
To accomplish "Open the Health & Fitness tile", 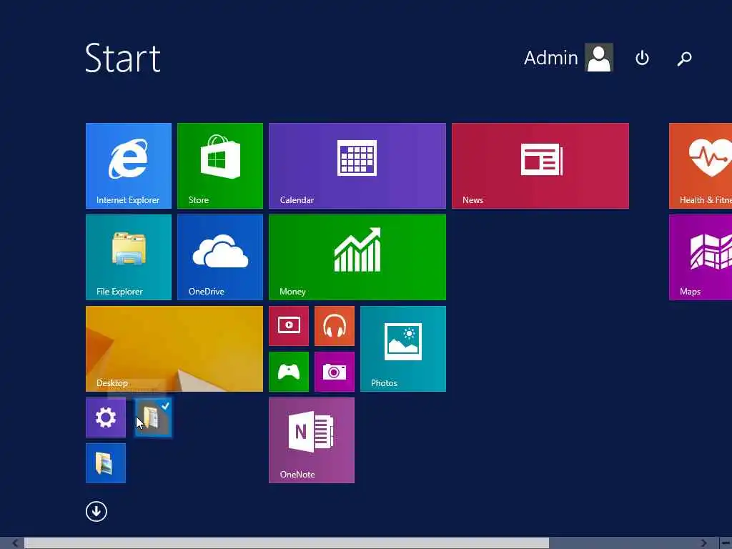I will [x=701, y=166].
